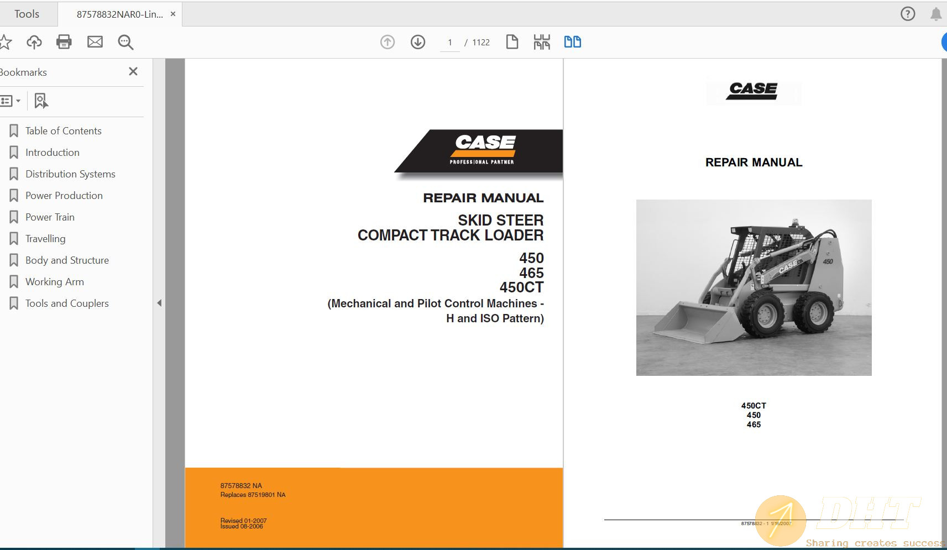Add document to favorites with star icon
The width and height of the screenshot is (947, 550).
click(6, 41)
